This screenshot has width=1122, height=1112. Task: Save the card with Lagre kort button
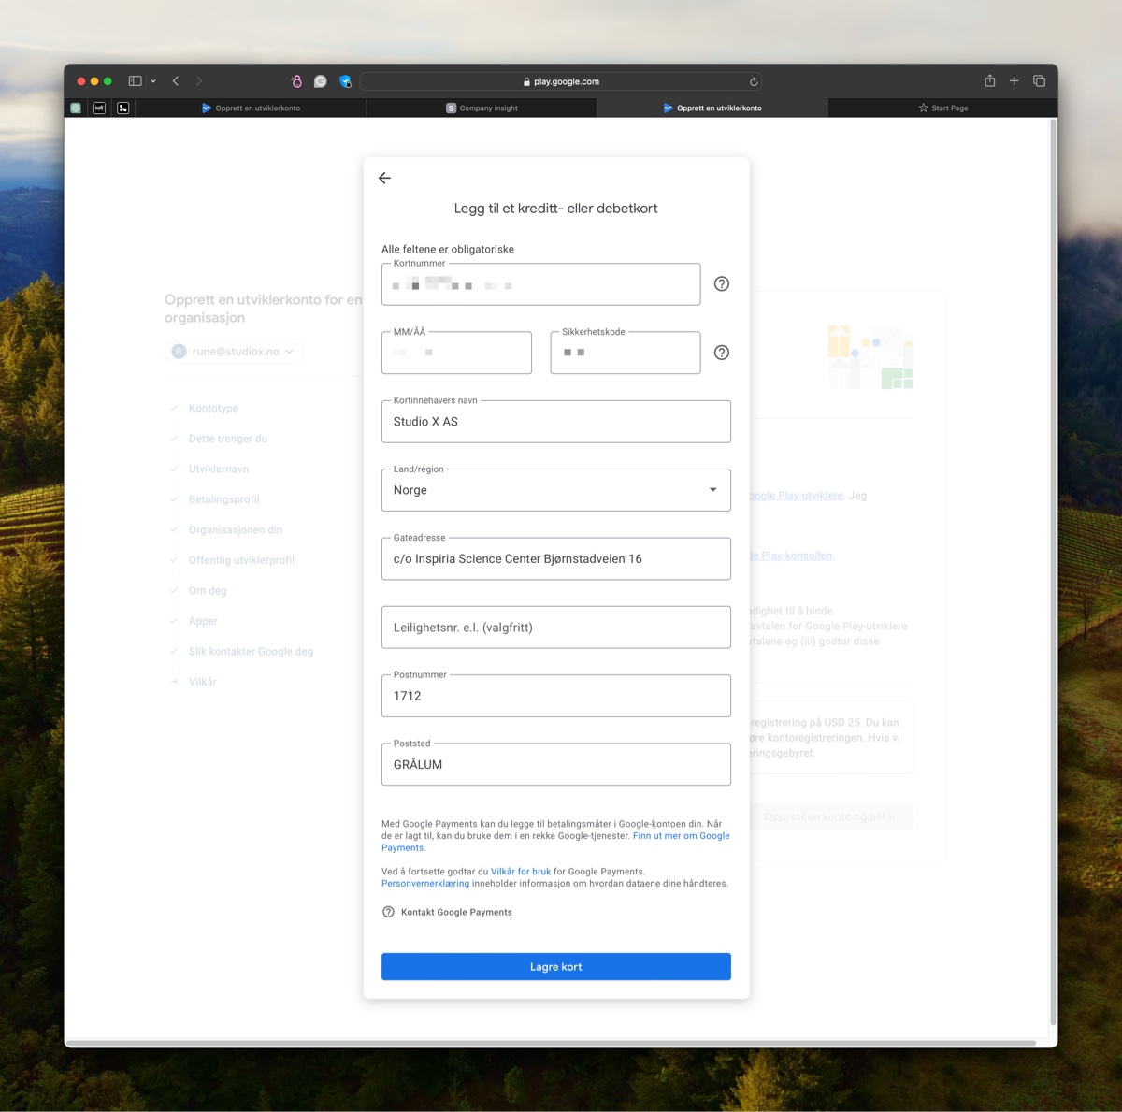555,967
